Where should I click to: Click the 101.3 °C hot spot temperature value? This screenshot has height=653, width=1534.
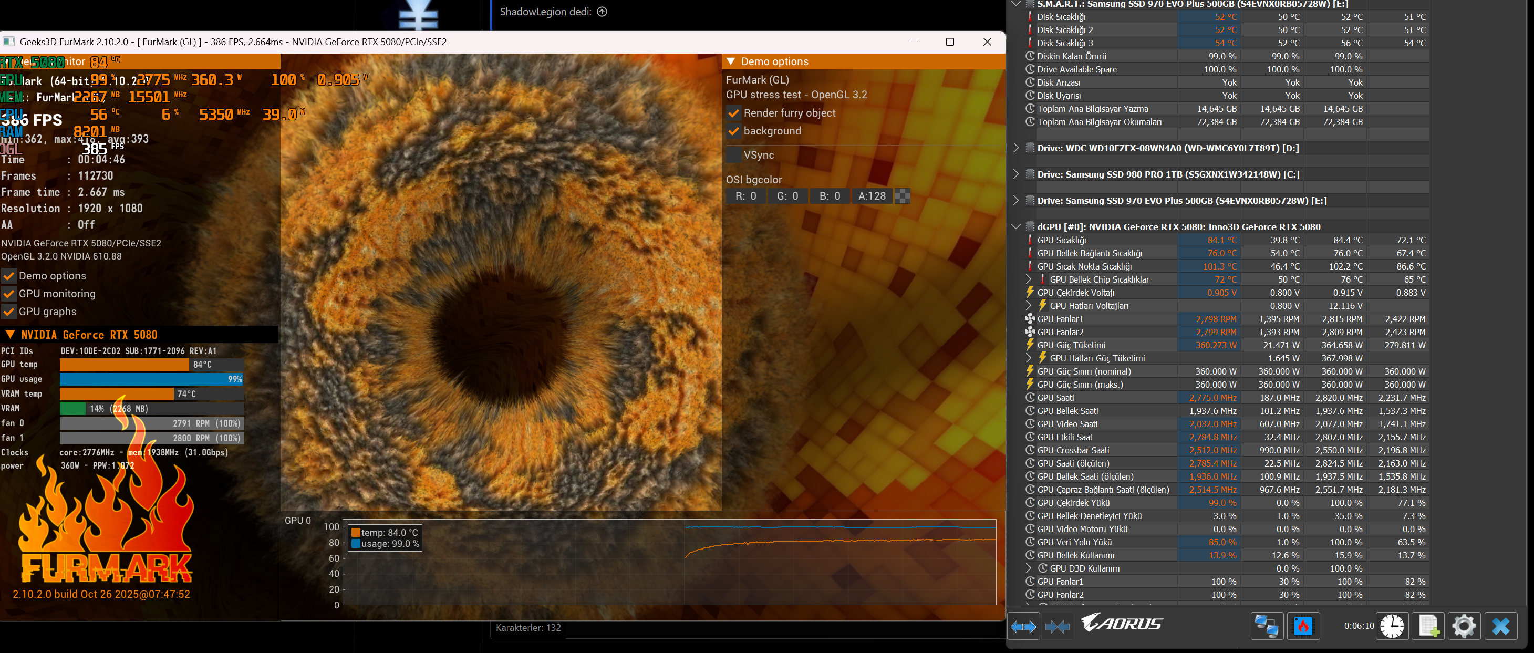pos(1219,266)
